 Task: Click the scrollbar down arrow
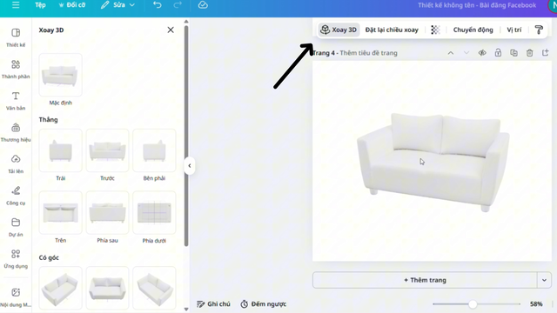(x=186, y=310)
